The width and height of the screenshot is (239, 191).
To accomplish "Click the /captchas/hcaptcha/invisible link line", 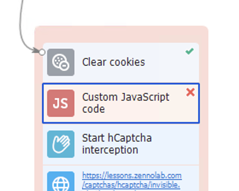I will point(131,185).
